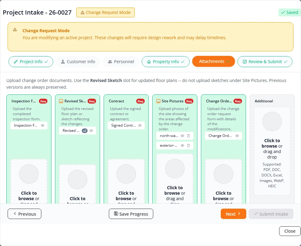This screenshot has height=246, width=301.
Task: Preview the north-wa... picture via eye icon
Action: click(x=182, y=136)
